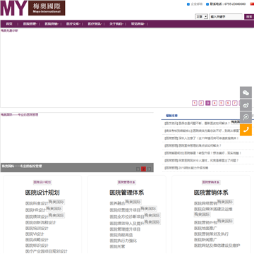
Task: Open the 文章 search type dropdown
Action: [x=202, y=17]
